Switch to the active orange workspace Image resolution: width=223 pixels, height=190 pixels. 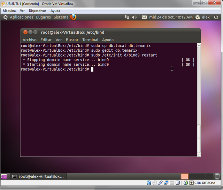coord(185,176)
